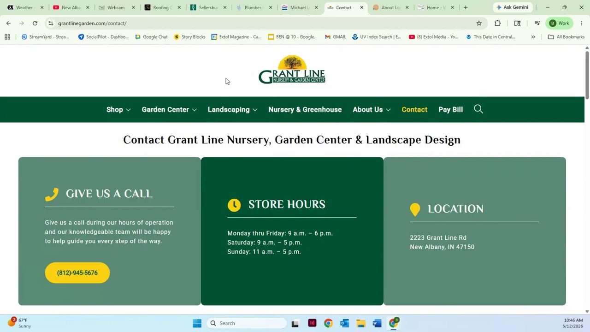Open the SocialPilot Dashboard bookmark
Image resolution: width=590 pixels, height=332 pixels.
(103, 37)
